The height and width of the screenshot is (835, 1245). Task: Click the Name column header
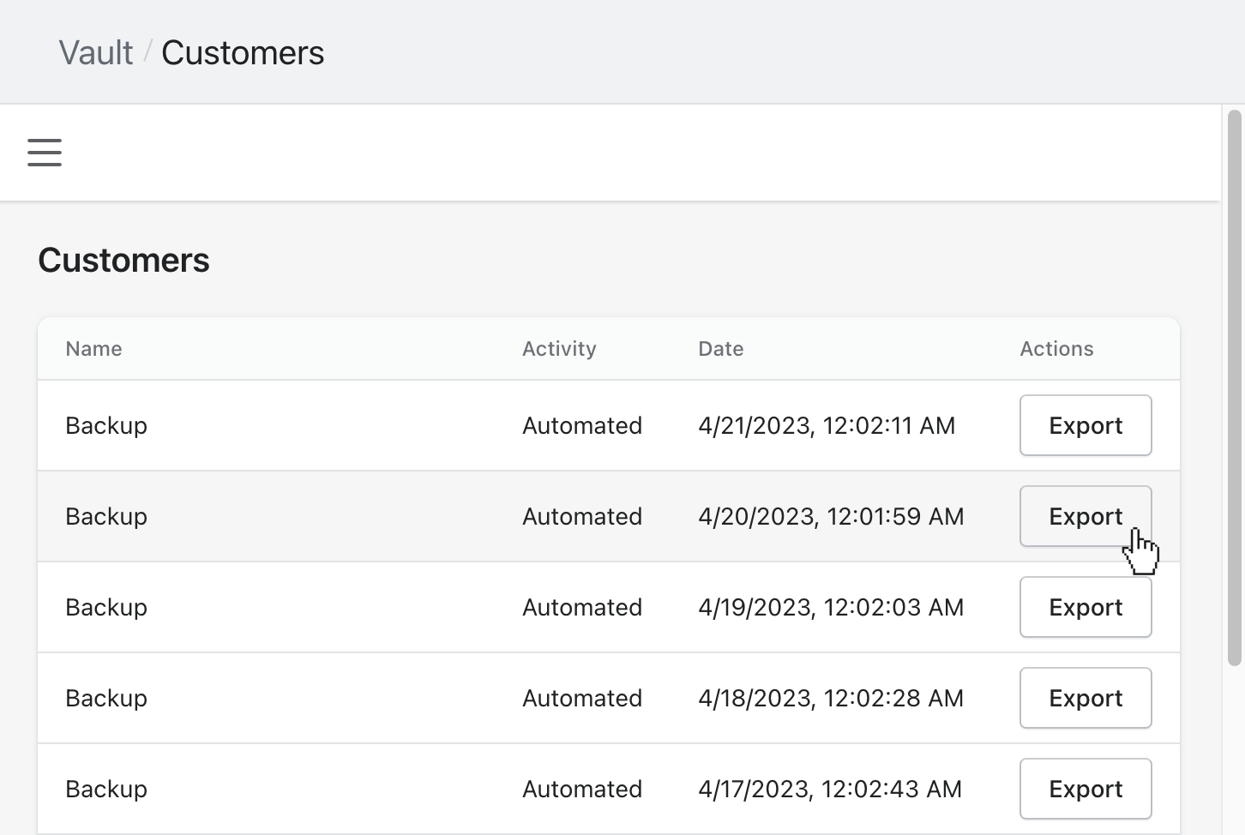click(93, 349)
